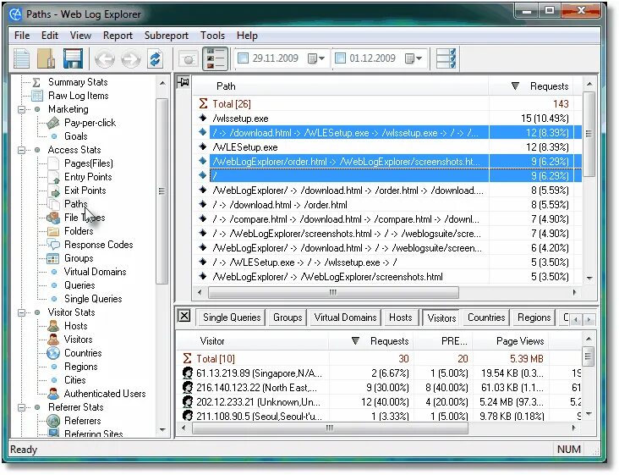Screen dimensions: 619x475
Task: Click the Back arrow toolbar button
Action: pos(105,59)
